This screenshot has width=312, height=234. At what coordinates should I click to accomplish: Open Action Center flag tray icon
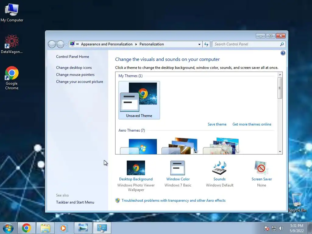coord(267,228)
